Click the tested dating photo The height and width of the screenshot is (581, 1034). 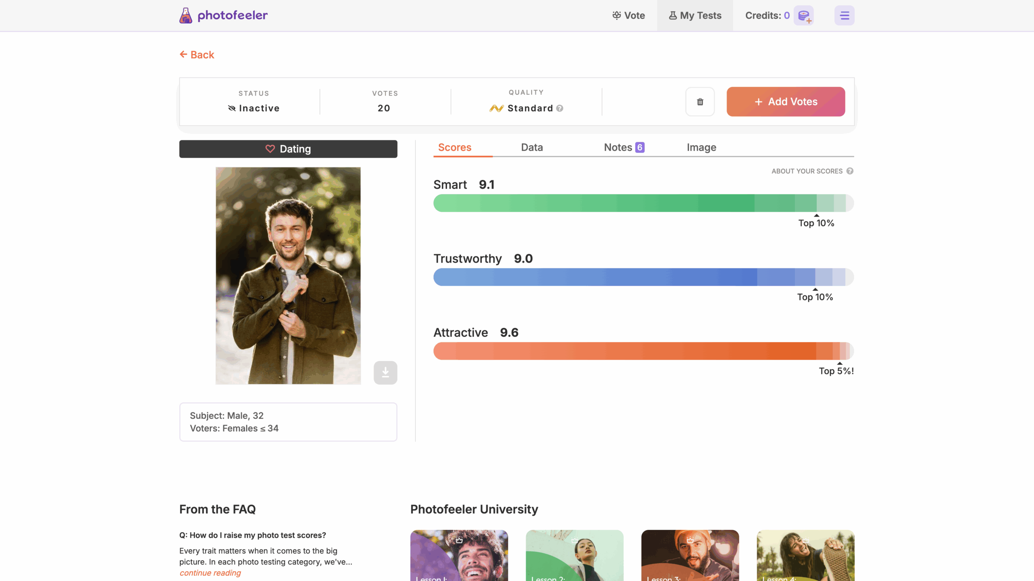pyautogui.click(x=288, y=276)
